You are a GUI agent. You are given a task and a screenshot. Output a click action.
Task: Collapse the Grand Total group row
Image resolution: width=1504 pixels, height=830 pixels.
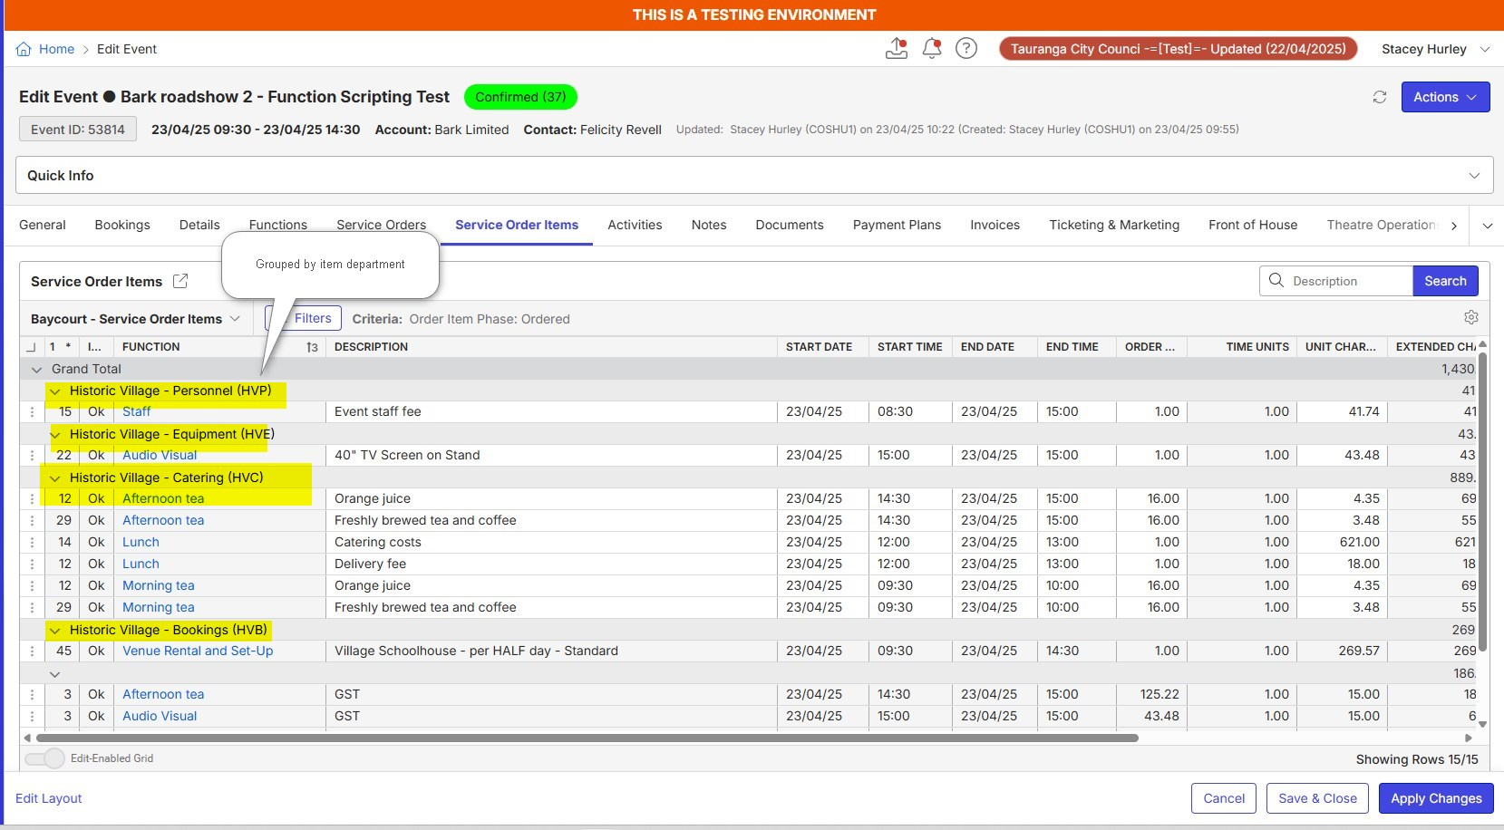[37, 369]
